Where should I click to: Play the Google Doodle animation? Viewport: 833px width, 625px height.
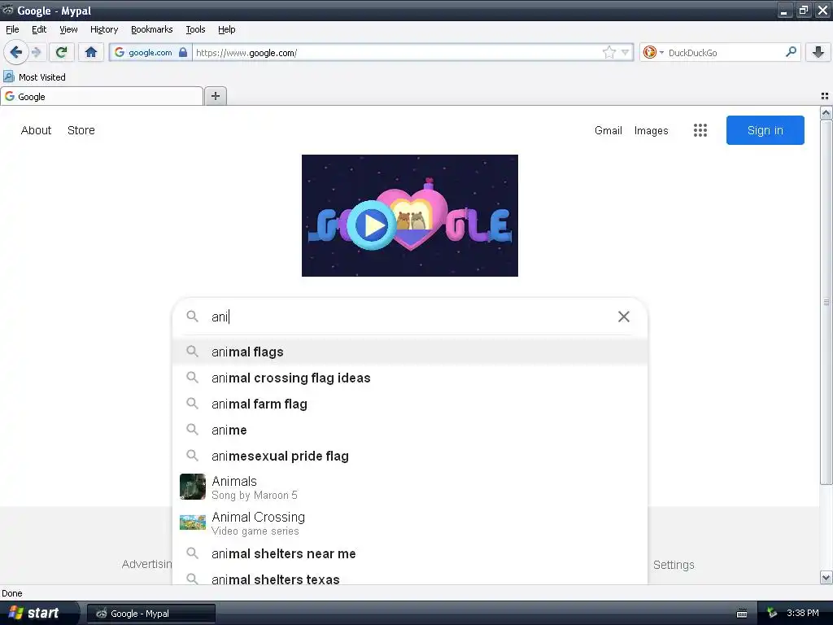372,225
